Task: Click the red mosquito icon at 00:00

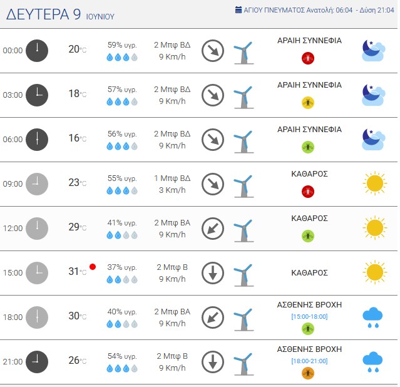Action: [x=308, y=58]
